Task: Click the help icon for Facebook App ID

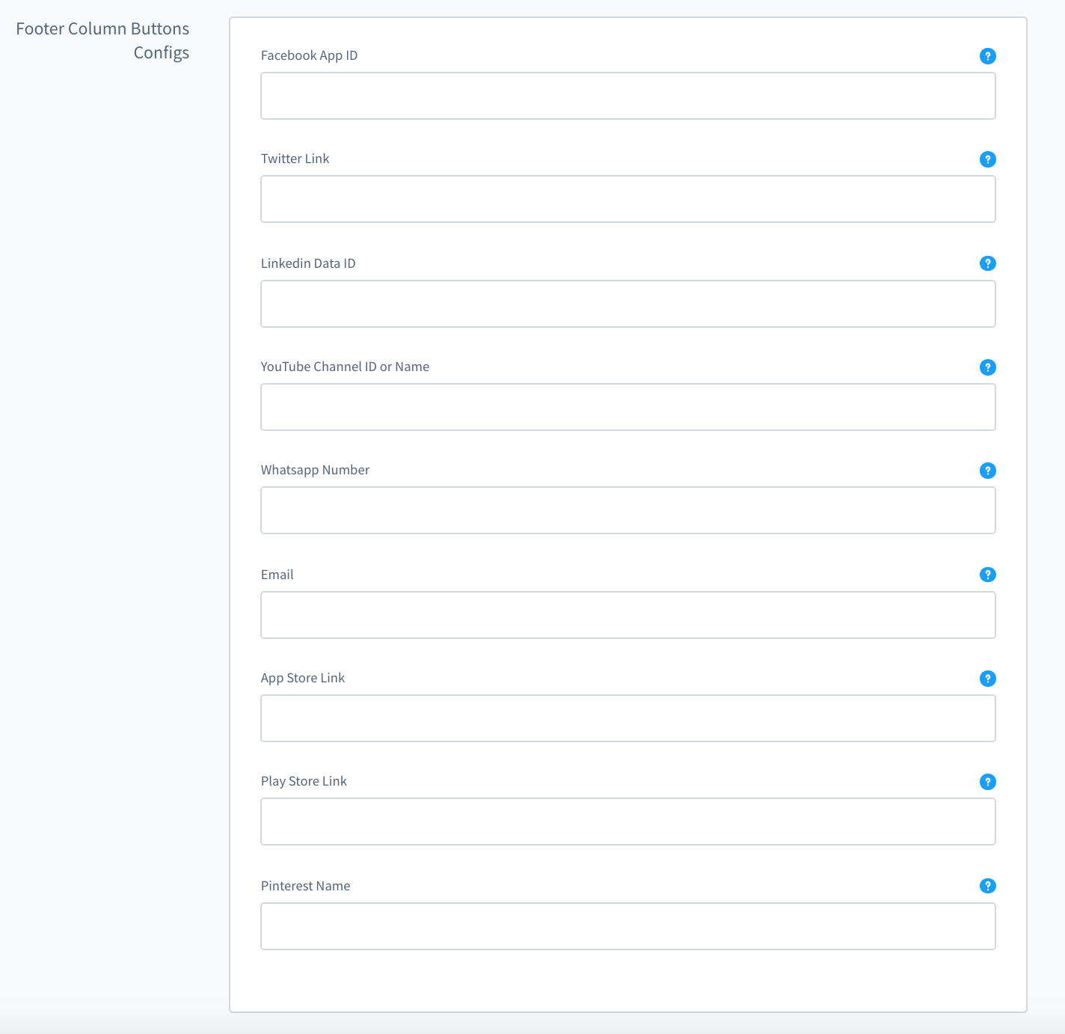Action: coord(987,56)
